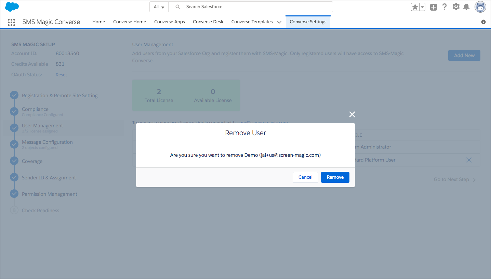Image resolution: width=491 pixels, height=279 pixels.
Task: Switch to the Converse Home tab
Action: click(x=130, y=22)
